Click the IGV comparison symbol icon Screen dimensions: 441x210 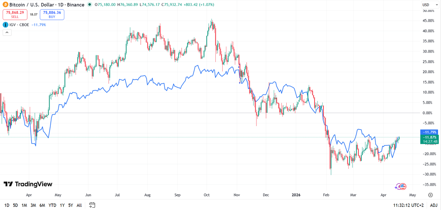coord(6,25)
